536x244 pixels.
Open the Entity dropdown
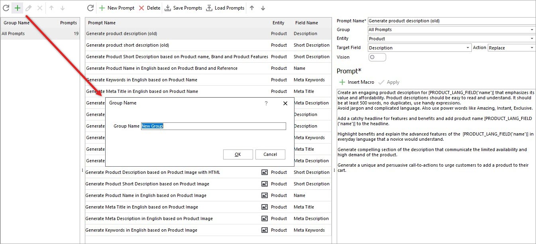[532, 38]
